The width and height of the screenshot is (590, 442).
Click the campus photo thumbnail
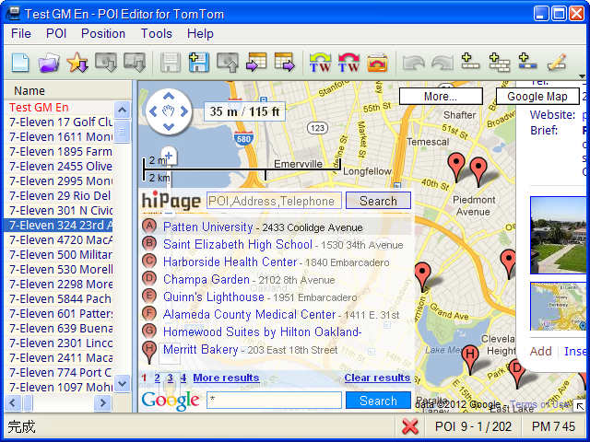pyautogui.click(x=558, y=235)
